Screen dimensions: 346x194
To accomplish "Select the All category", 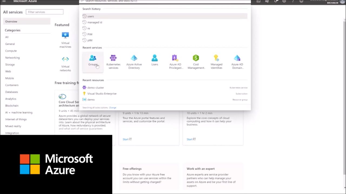I will 7,37.
